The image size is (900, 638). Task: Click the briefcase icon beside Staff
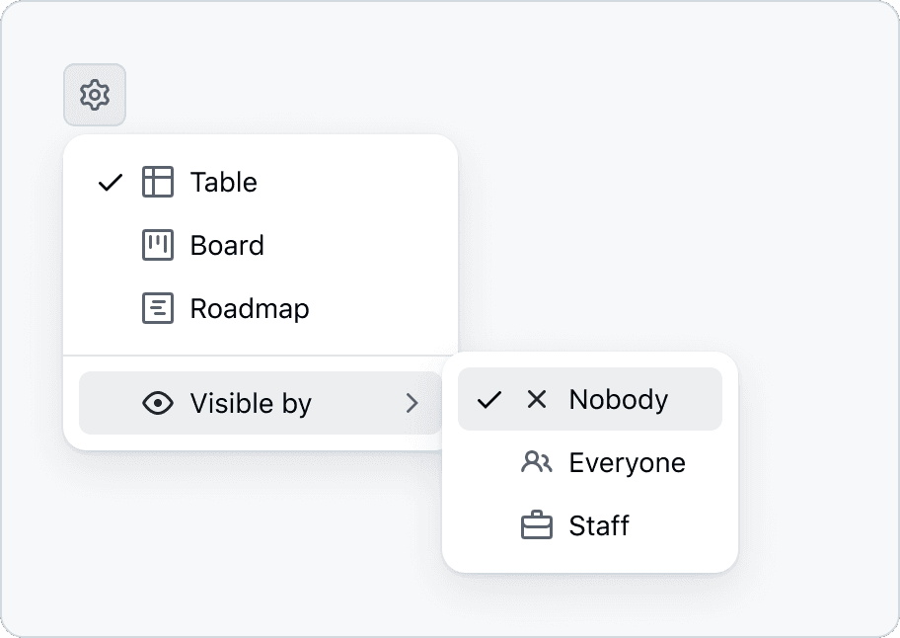[x=537, y=525]
